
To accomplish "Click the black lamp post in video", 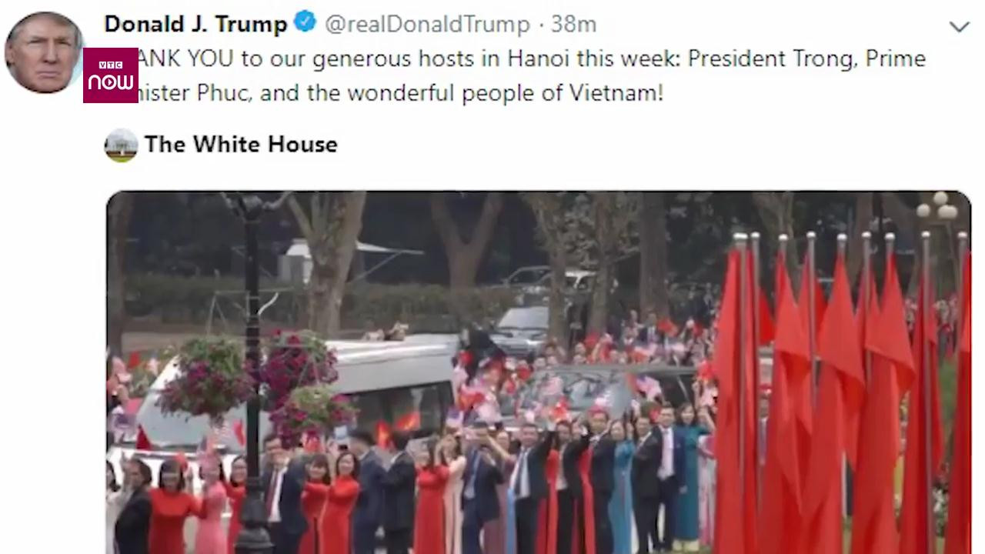I will click(x=252, y=369).
